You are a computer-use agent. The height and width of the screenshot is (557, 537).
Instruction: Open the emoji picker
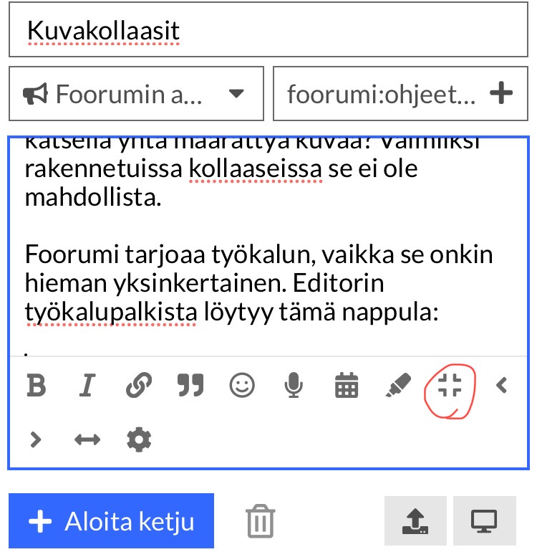(x=242, y=386)
